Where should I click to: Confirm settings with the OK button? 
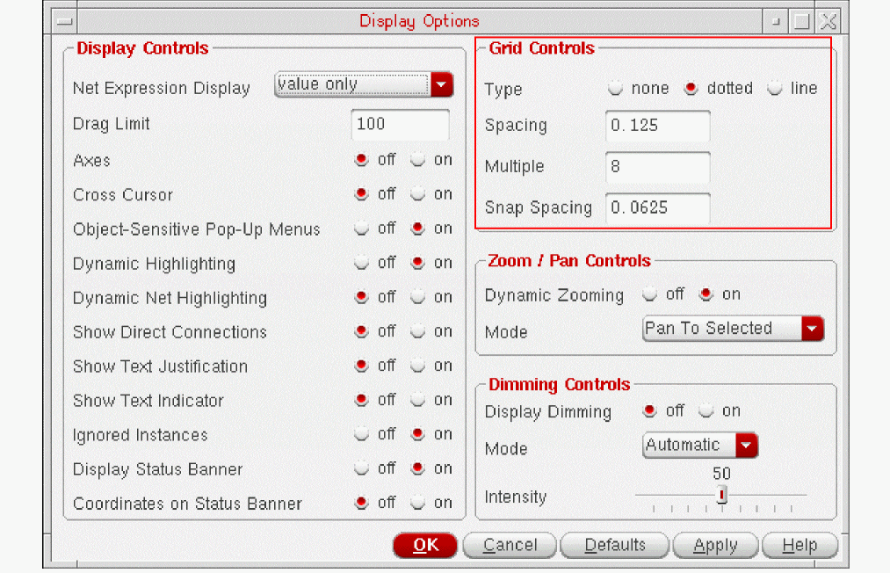coord(425,546)
